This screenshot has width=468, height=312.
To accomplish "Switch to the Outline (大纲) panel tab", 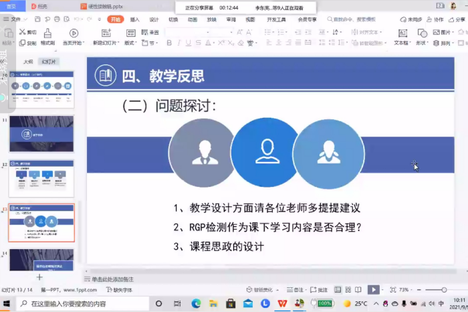I will (x=28, y=61).
